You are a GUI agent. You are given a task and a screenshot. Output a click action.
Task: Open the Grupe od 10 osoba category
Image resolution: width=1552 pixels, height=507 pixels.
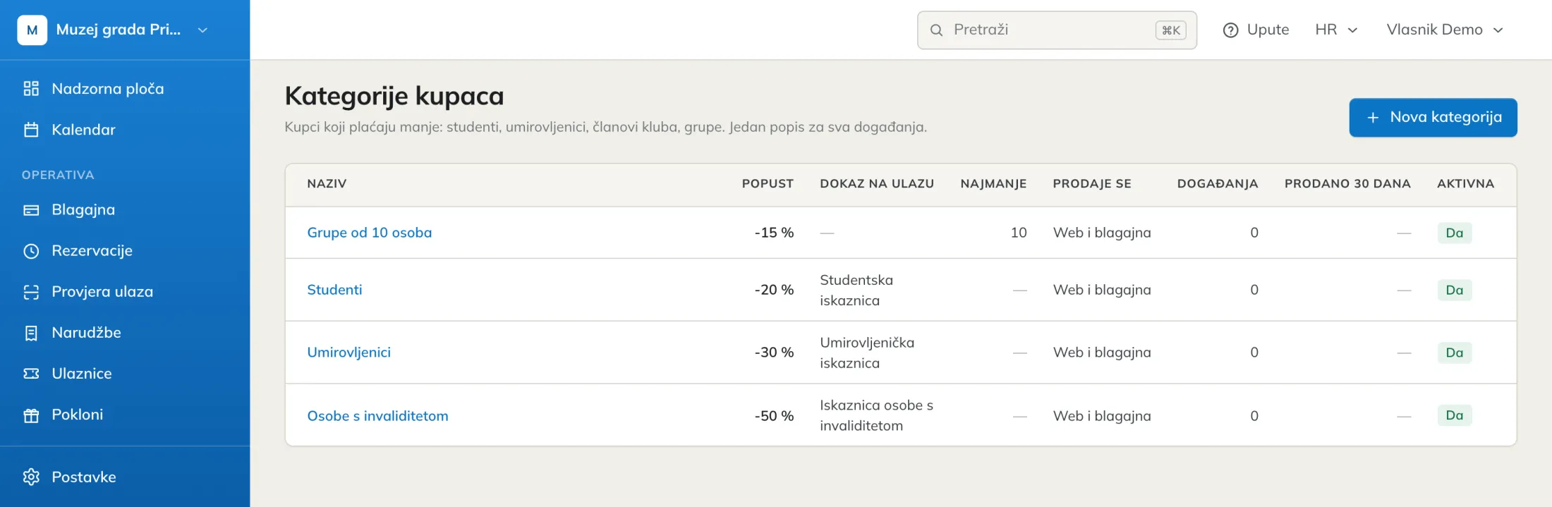(369, 233)
